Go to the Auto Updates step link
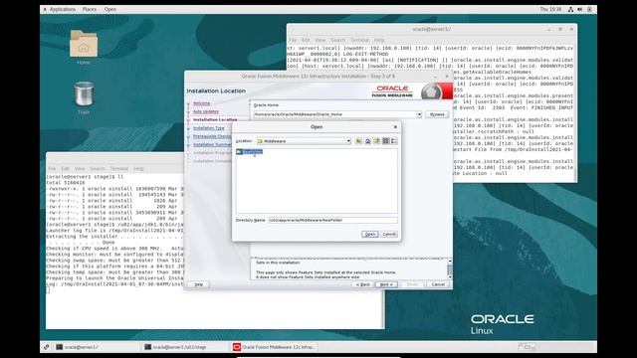637x358 pixels. point(206,111)
